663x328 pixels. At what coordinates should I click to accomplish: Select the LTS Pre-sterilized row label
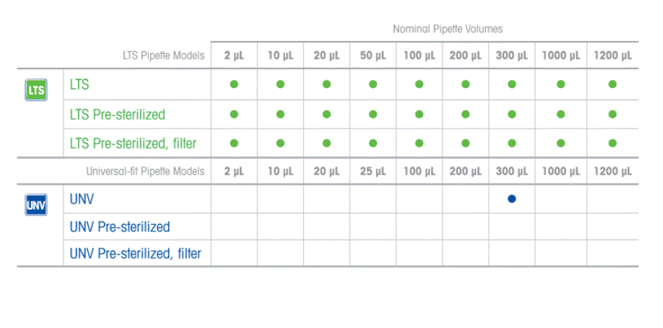point(118,115)
